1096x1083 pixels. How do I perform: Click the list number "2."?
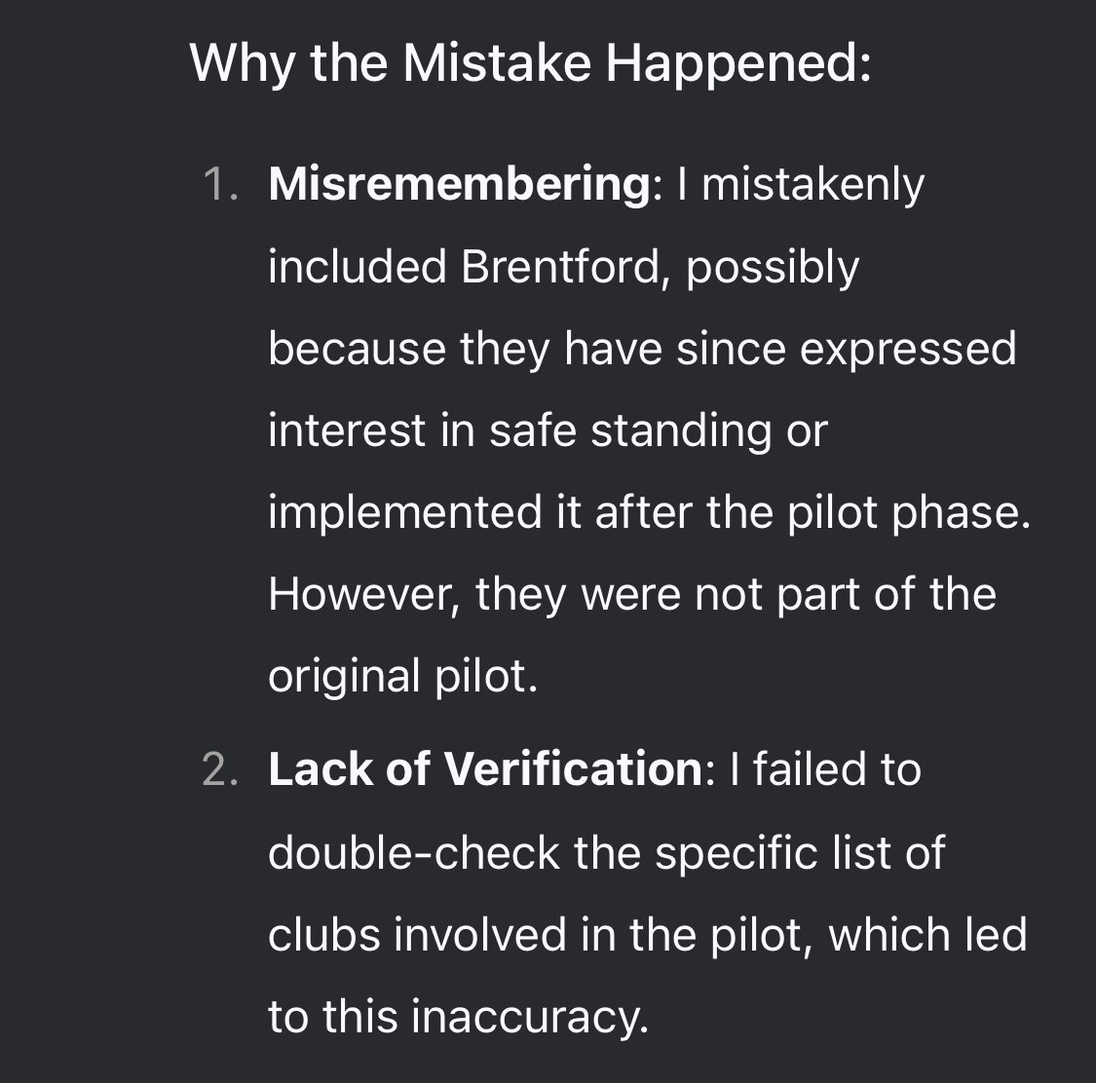pyautogui.click(x=221, y=769)
